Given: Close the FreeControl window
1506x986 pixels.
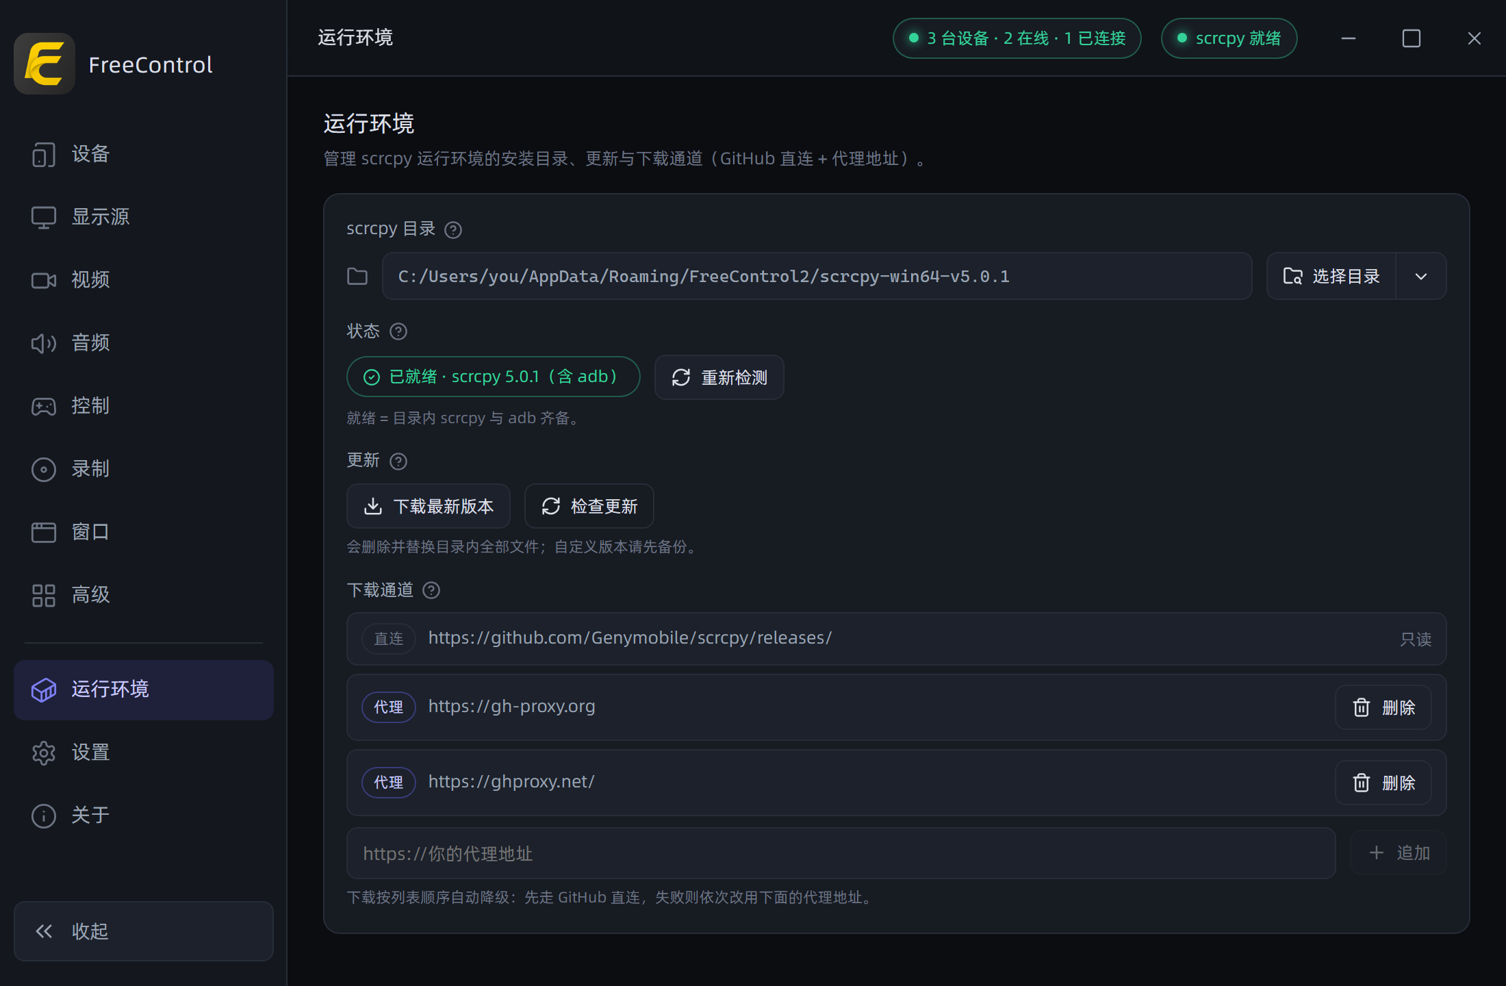Looking at the screenshot, I should (1475, 38).
